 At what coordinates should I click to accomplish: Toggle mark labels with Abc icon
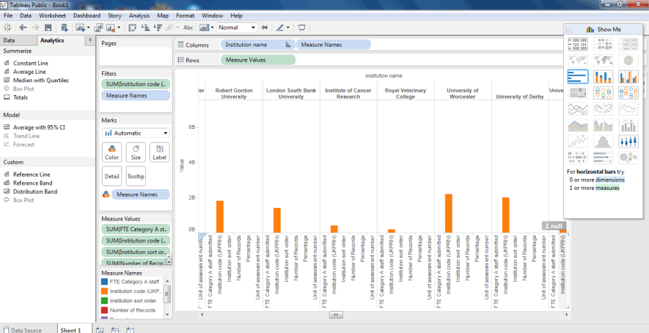(188, 28)
